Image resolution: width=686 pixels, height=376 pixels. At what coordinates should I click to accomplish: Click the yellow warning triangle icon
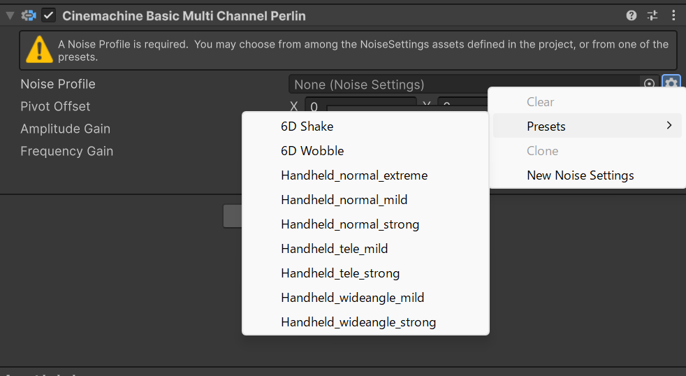coord(39,50)
